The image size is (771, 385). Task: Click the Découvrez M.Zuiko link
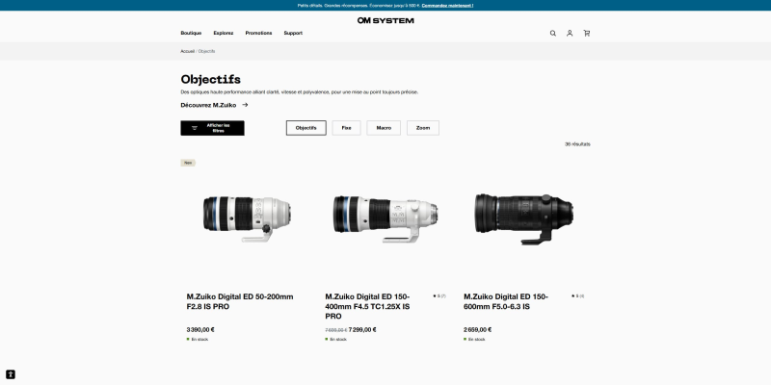click(x=208, y=105)
